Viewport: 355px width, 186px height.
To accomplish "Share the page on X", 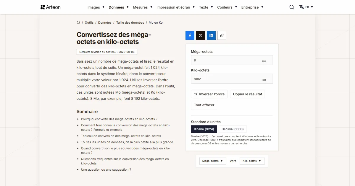I will (x=201, y=35).
